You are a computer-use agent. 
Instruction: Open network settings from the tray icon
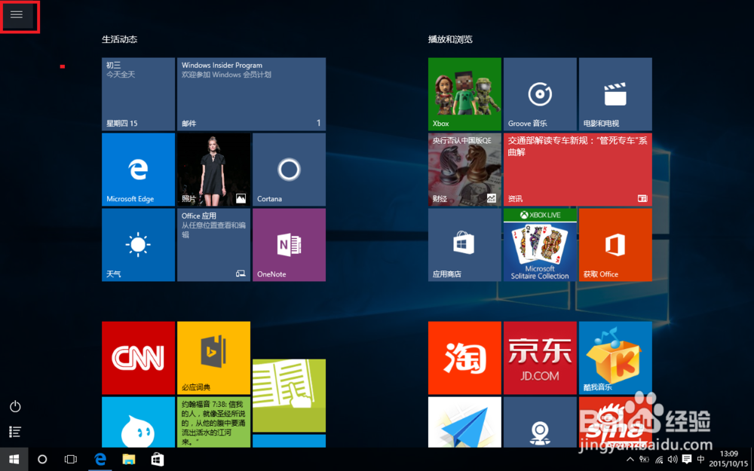657,459
